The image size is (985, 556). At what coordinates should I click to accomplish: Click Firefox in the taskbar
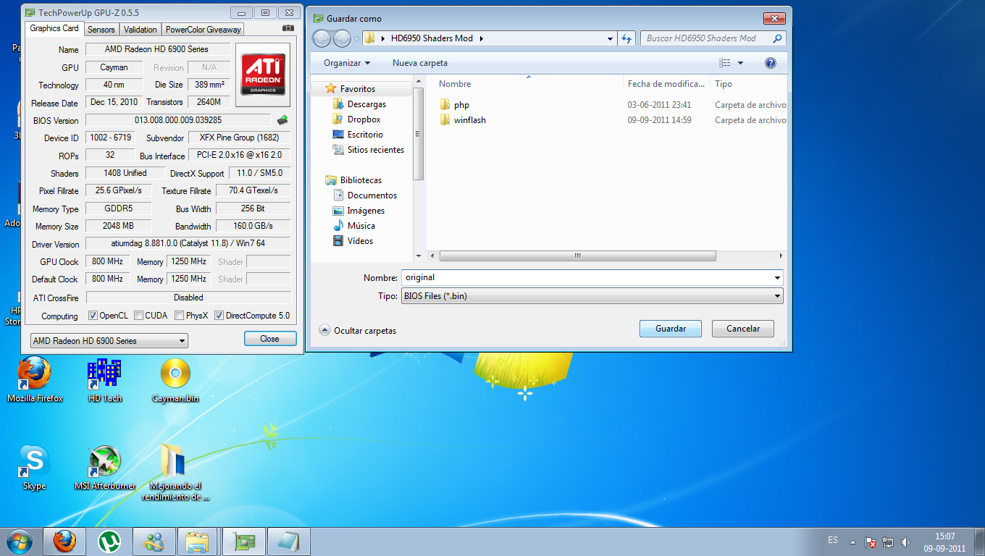(64, 541)
